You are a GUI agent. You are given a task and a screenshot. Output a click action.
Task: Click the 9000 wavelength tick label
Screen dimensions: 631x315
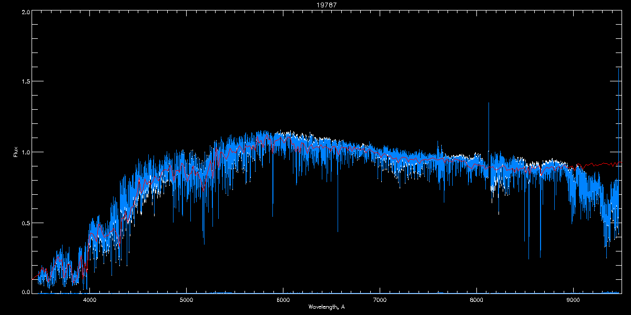tap(573, 300)
